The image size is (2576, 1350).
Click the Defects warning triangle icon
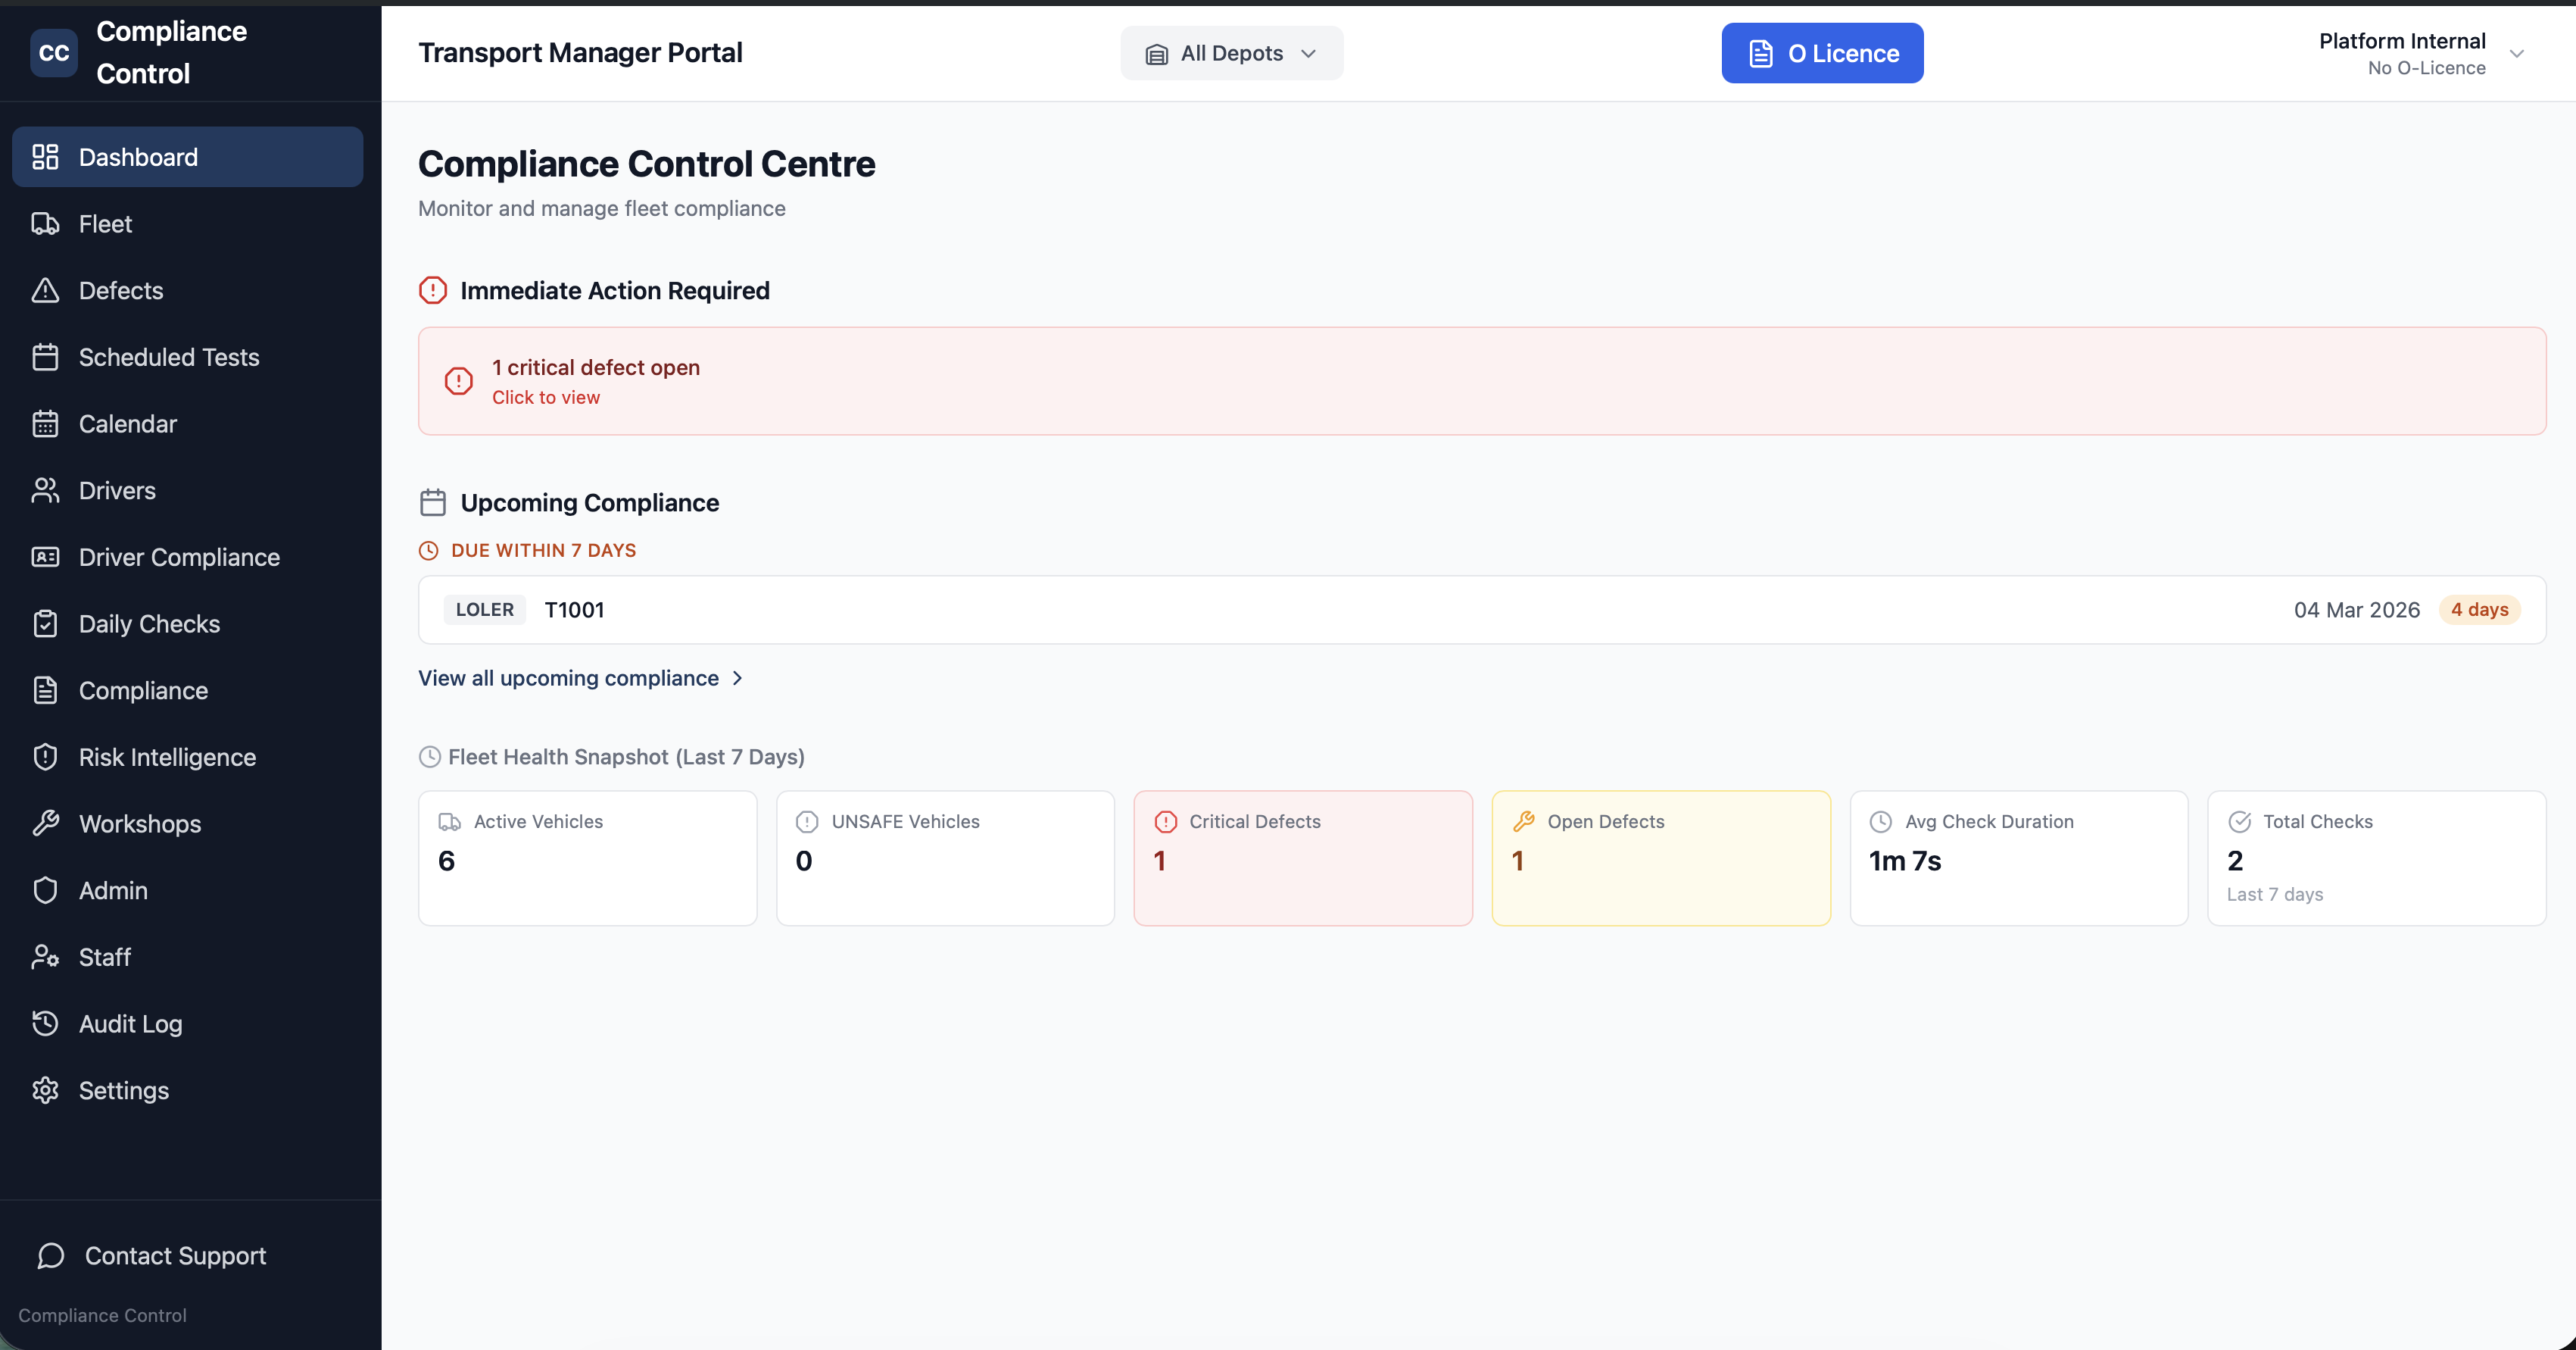click(x=45, y=290)
